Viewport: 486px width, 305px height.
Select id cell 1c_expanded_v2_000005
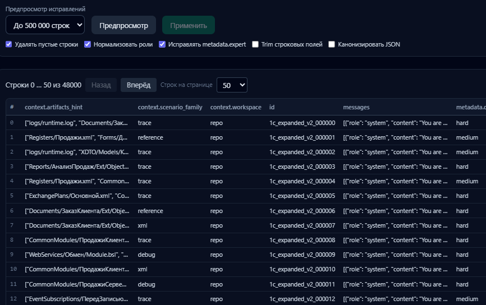[302, 196]
